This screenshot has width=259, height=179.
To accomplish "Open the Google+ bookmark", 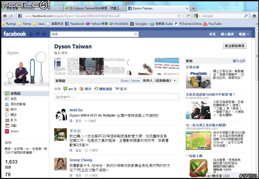I will (139, 24).
